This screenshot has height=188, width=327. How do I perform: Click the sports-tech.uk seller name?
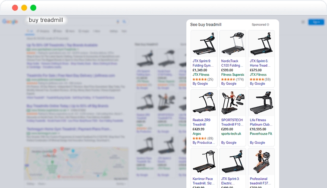click(231, 134)
